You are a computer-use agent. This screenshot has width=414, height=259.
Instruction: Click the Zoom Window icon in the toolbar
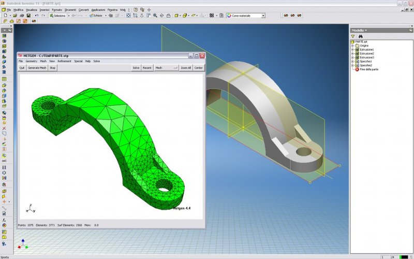tap(135, 16)
